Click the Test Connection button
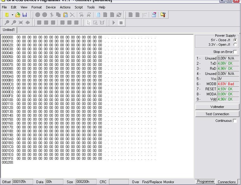 [x=217, y=114]
